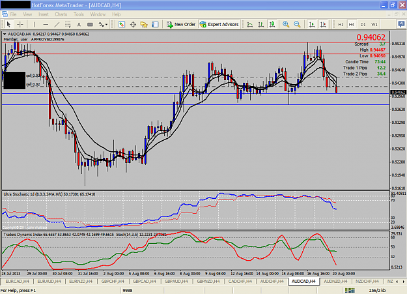The width and height of the screenshot is (407, 294).
Task: Switch to bar chart view
Action: tap(261, 24)
